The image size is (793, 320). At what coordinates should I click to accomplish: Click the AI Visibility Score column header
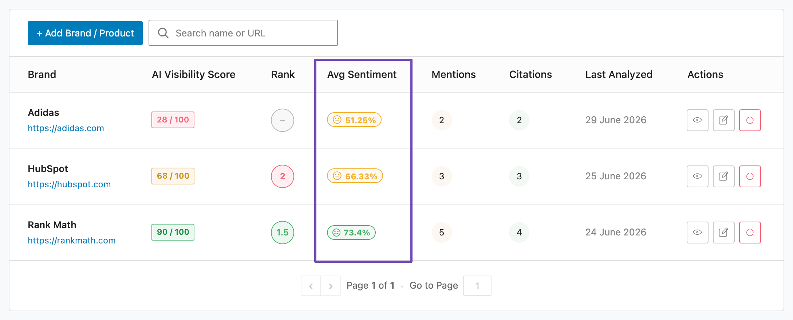coord(194,74)
